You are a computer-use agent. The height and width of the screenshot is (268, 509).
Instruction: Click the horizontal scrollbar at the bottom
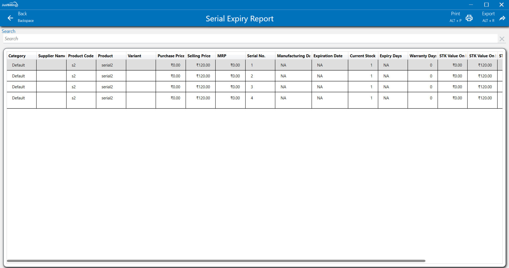tap(216, 261)
